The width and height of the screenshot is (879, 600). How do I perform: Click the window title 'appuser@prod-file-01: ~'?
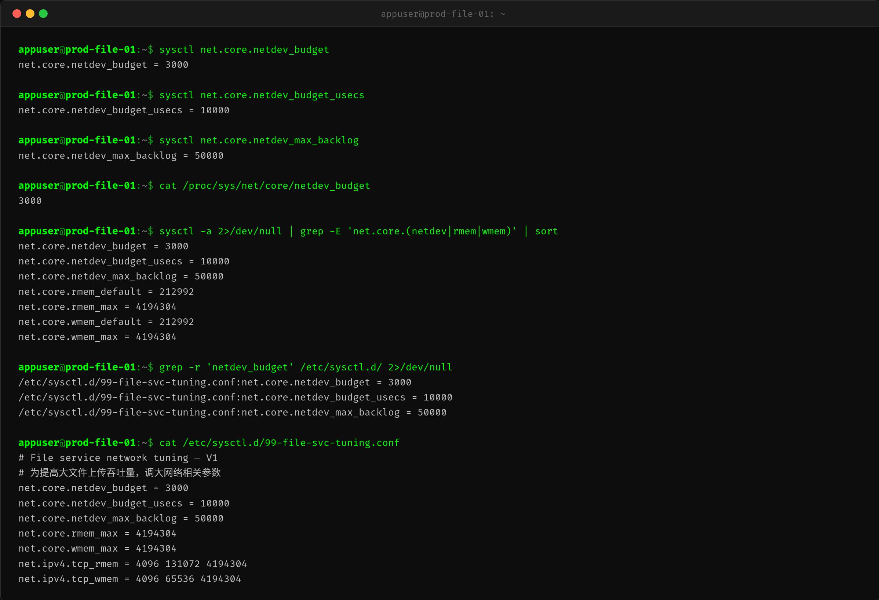click(x=443, y=14)
